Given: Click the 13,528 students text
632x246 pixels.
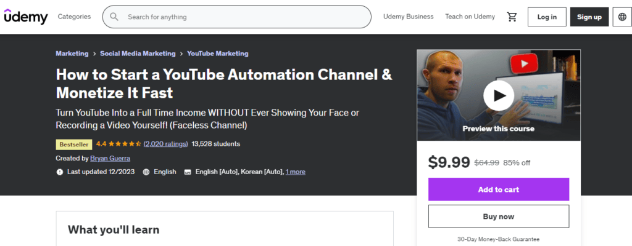Looking at the screenshot, I should (216, 143).
